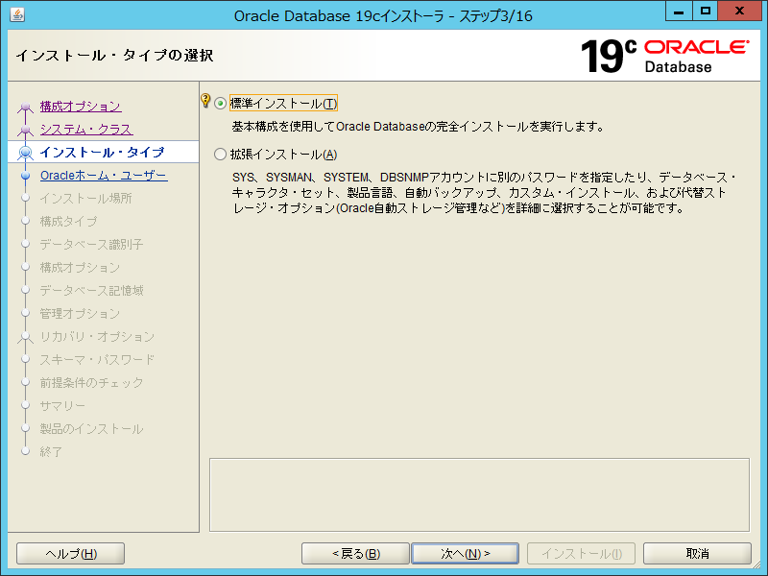Click the 拡張インストール description paragraph
768x576 pixels.
pyautogui.click(x=484, y=193)
